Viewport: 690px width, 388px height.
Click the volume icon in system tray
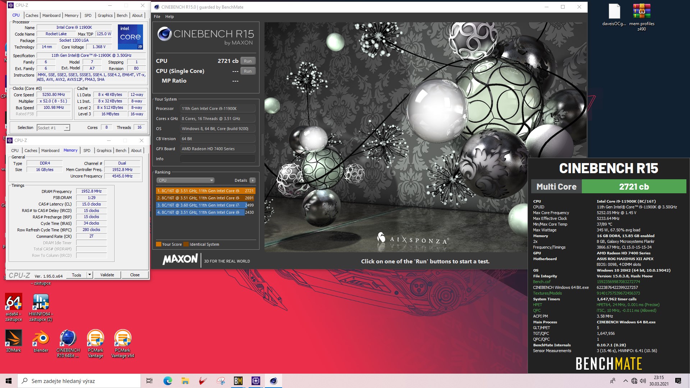pyautogui.click(x=643, y=381)
